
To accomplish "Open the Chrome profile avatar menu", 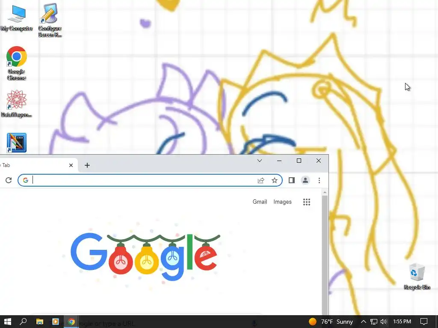I will [x=305, y=181].
